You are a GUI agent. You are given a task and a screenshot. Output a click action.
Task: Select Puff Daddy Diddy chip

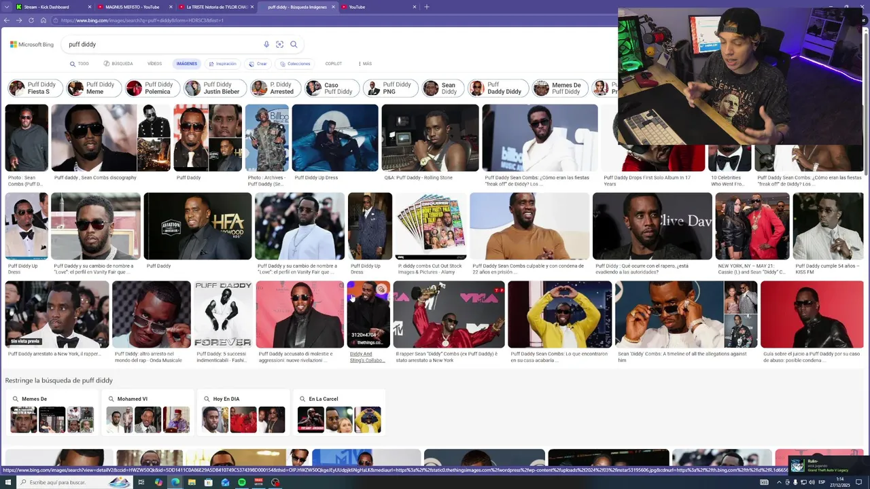[x=498, y=88]
